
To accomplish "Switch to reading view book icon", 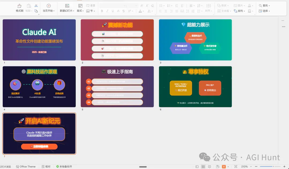I will tap(210, 167).
